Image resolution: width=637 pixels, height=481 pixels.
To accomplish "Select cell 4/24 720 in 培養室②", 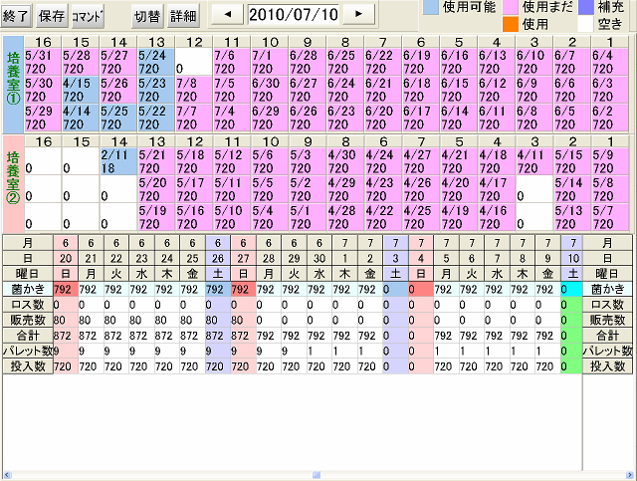I will (x=382, y=161).
